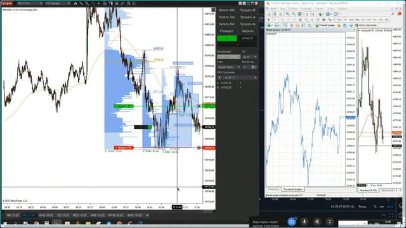Open MetaTrader templates dropdown
This screenshot has width=406, height=228.
pos(337,14)
